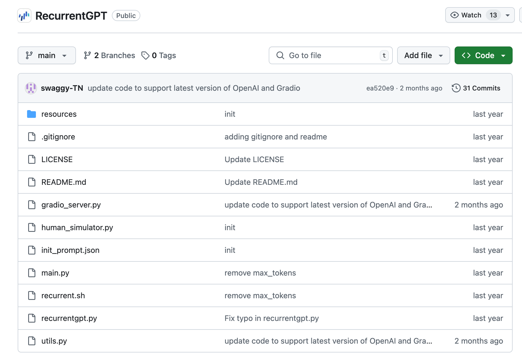Open the Add file dropdown menu
This screenshot has height=358, width=522.
423,55
